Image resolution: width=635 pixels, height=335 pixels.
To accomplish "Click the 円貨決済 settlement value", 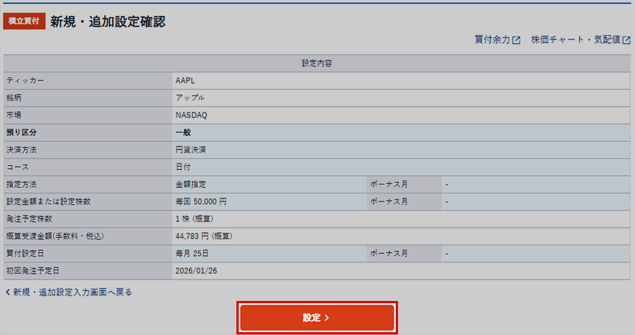I will pyautogui.click(x=190, y=150).
